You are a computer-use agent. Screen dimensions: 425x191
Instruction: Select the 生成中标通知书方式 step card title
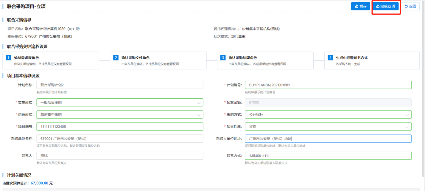(x=352, y=58)
